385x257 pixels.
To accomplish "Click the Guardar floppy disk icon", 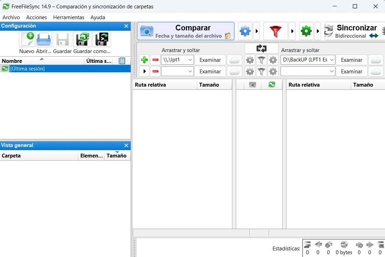I will (x=63, y=39).
